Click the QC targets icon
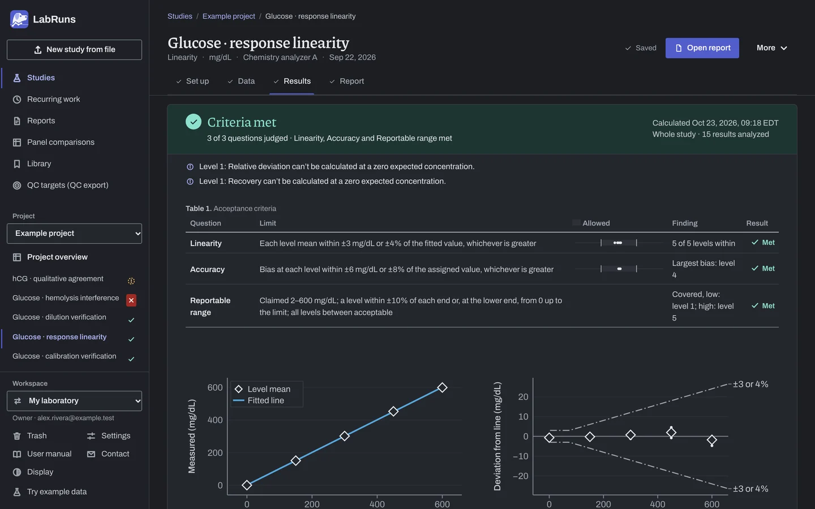The height and width of the screenshot is (509, 815). 17,186
